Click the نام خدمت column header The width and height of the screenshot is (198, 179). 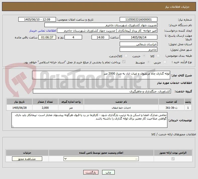click(x=121, y=102)
